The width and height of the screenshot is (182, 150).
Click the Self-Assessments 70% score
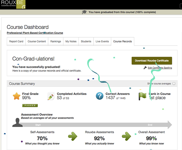coord(42,138)
